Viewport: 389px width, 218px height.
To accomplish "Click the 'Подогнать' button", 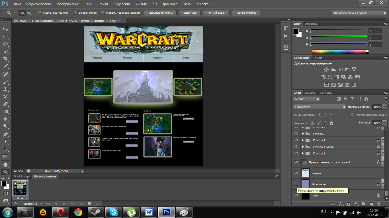I will pyautogui.click(x=190, y=13).
